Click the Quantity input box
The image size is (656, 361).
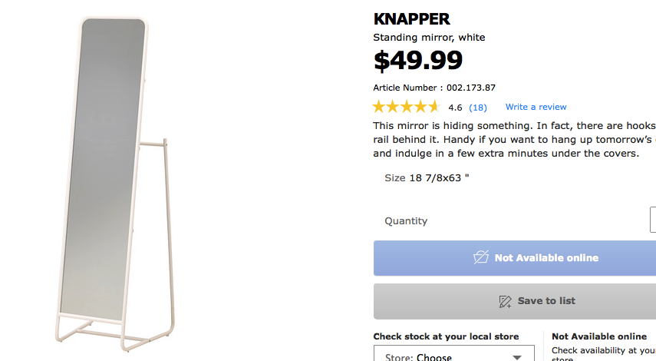tap(652, 220)
